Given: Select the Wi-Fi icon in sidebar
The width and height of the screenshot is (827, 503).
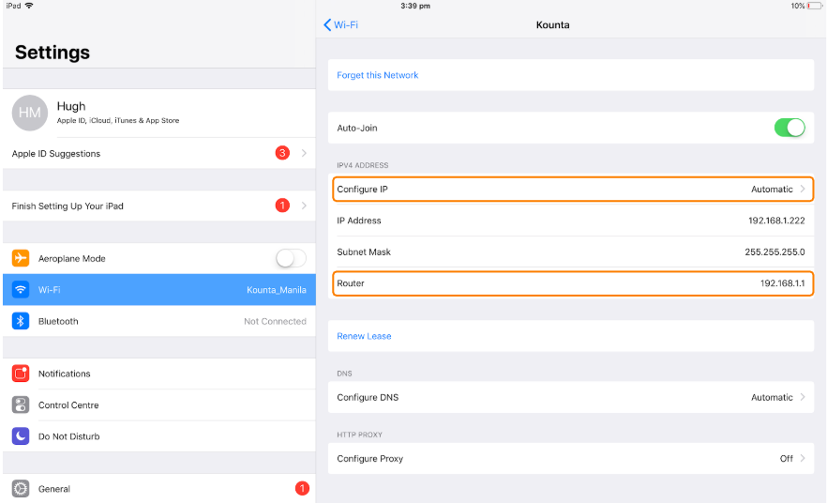Looking at the screenshot, I should tap(21, 290).
